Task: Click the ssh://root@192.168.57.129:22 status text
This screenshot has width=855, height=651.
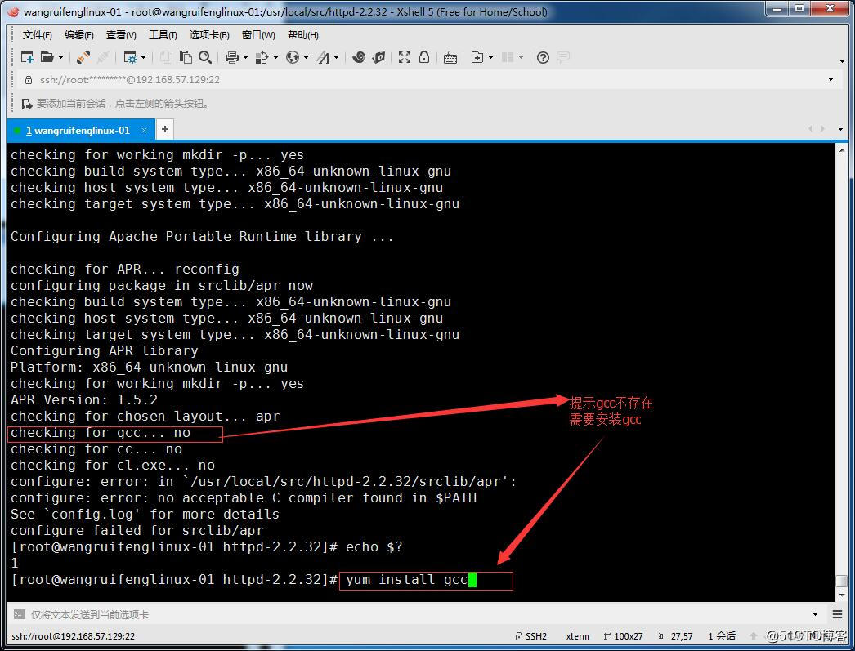Action: click(x=73, y=636)
